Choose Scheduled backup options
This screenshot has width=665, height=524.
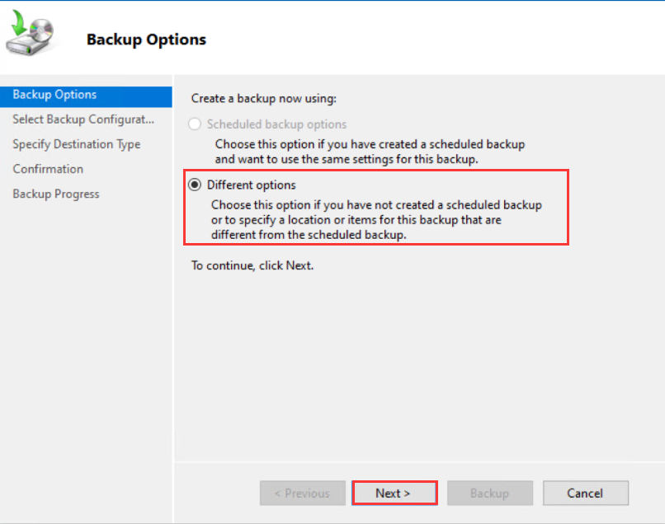coord(194,123)
